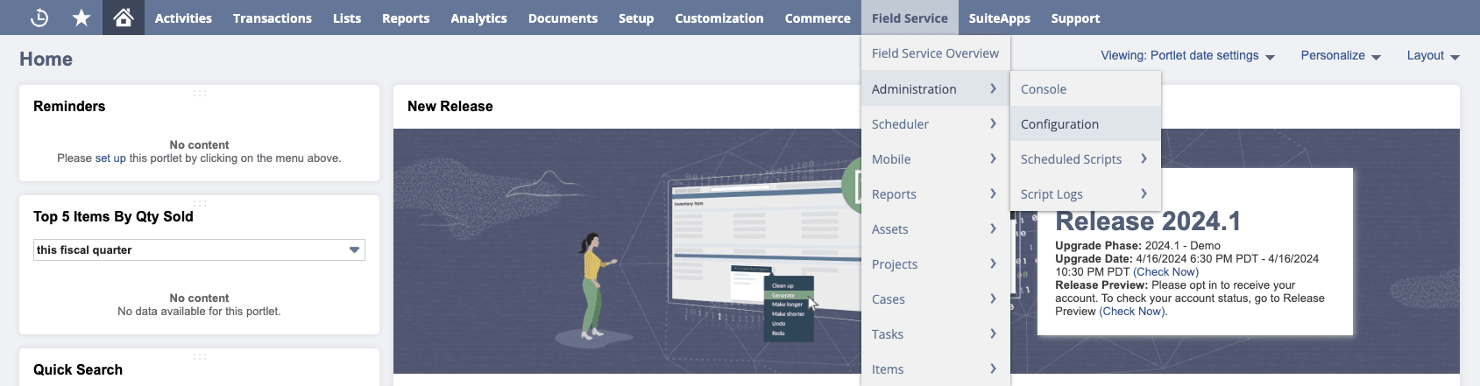Screen dimensions: 1480x386
Task: Go to Home via house icon
Action: click(x=124, y=18)
